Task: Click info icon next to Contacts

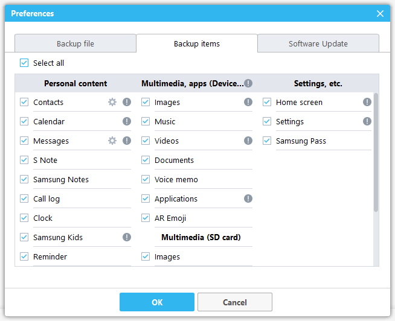Action: [126, 103]
